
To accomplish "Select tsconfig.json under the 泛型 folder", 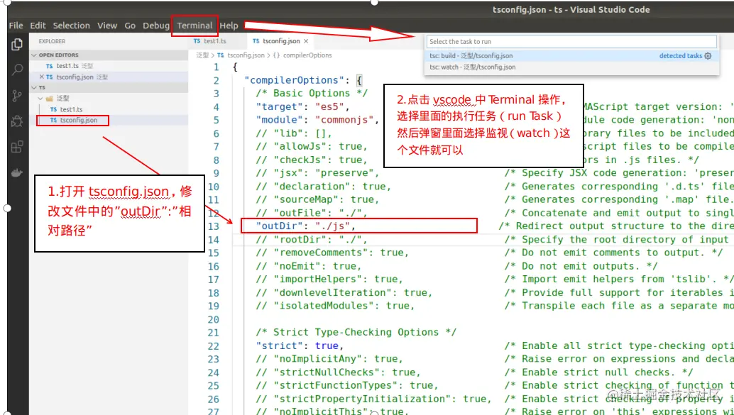I will (x=109, y=120).
